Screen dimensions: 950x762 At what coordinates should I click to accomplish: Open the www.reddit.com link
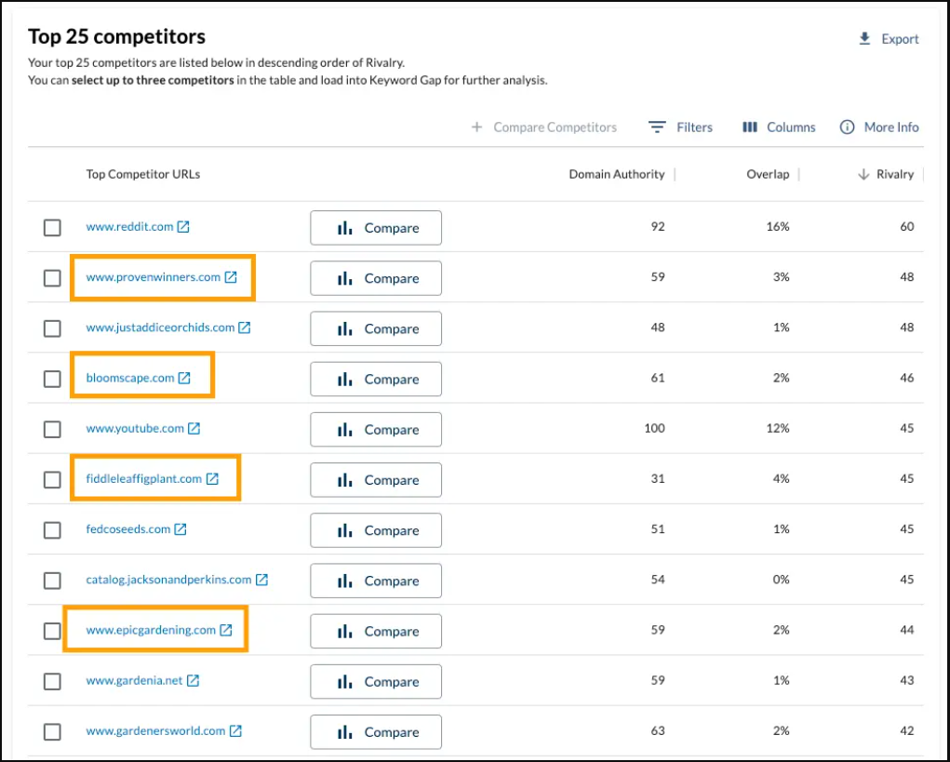129,226
